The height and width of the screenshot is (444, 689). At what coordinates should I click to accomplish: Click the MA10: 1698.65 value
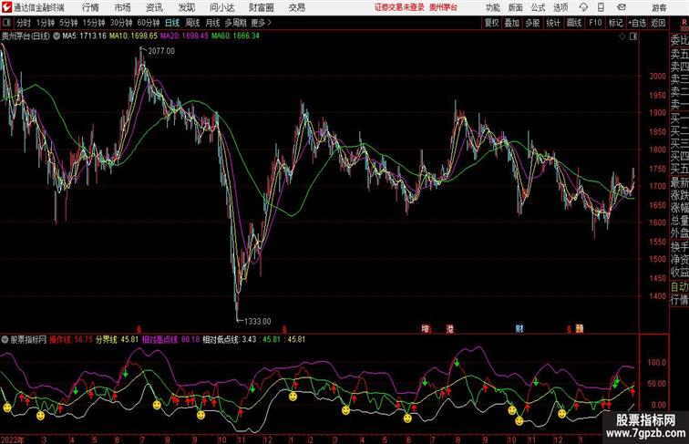133,36
